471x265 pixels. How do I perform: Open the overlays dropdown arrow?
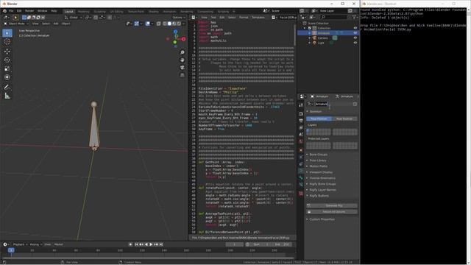pos(152,24)
